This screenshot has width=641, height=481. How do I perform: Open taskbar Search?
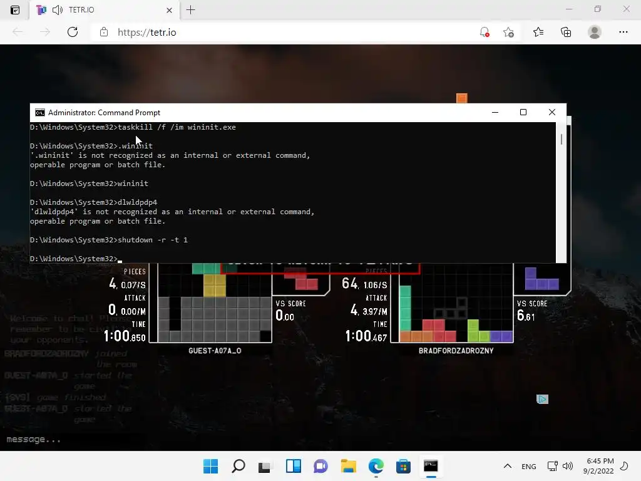(238, 466)
